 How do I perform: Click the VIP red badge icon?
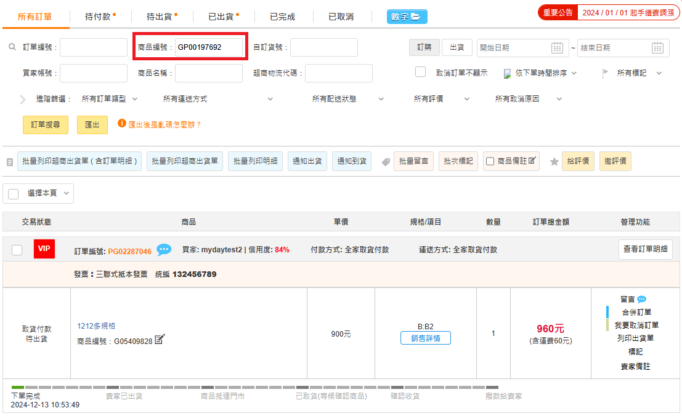click(44, 249)
